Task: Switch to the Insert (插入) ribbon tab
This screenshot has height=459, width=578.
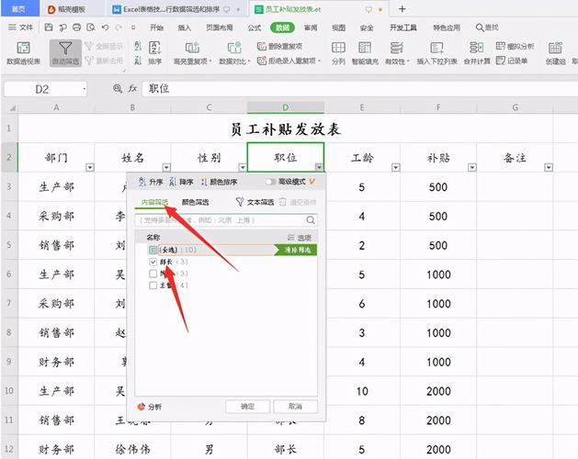Action: [185, 28]
